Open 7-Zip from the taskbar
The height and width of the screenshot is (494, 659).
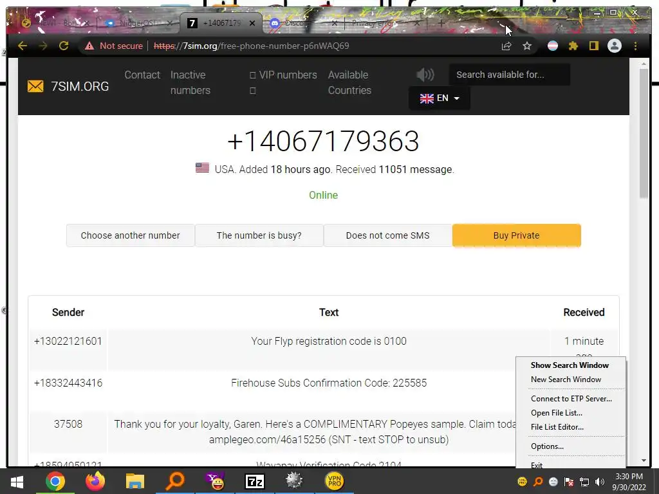pyautogui.click(x=255, y=481)
